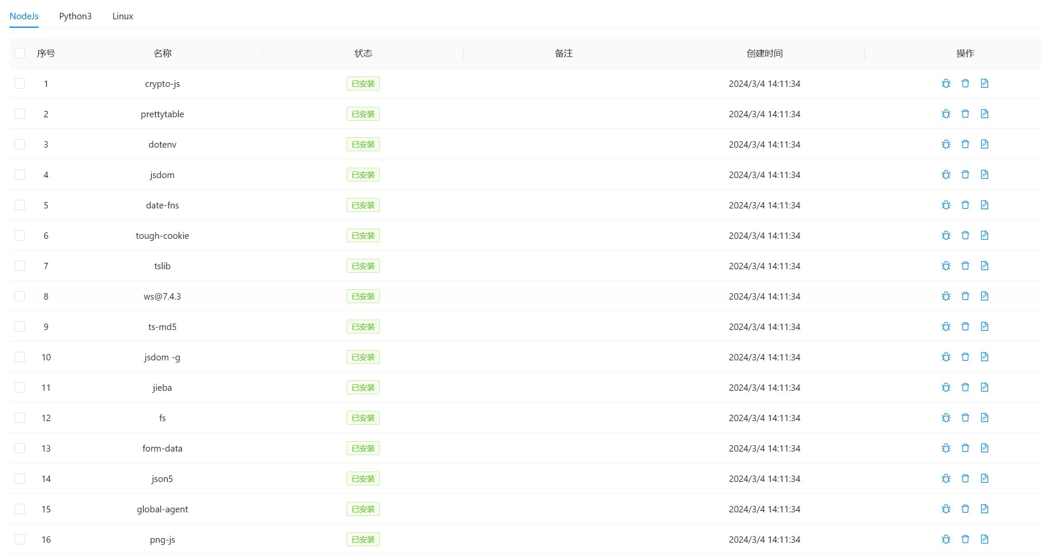Click the reinstall bug icon for prettytable
The height and width of the screenshot is (556, 1041).
pyautogui.click(x=946, y=114)
